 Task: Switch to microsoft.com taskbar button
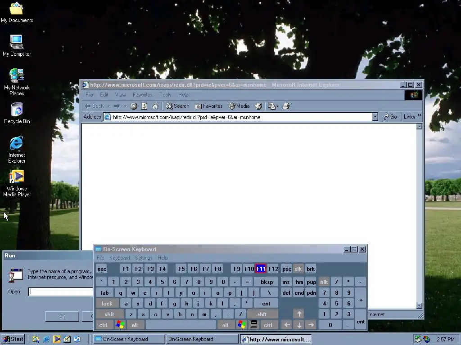coord(276,340)
